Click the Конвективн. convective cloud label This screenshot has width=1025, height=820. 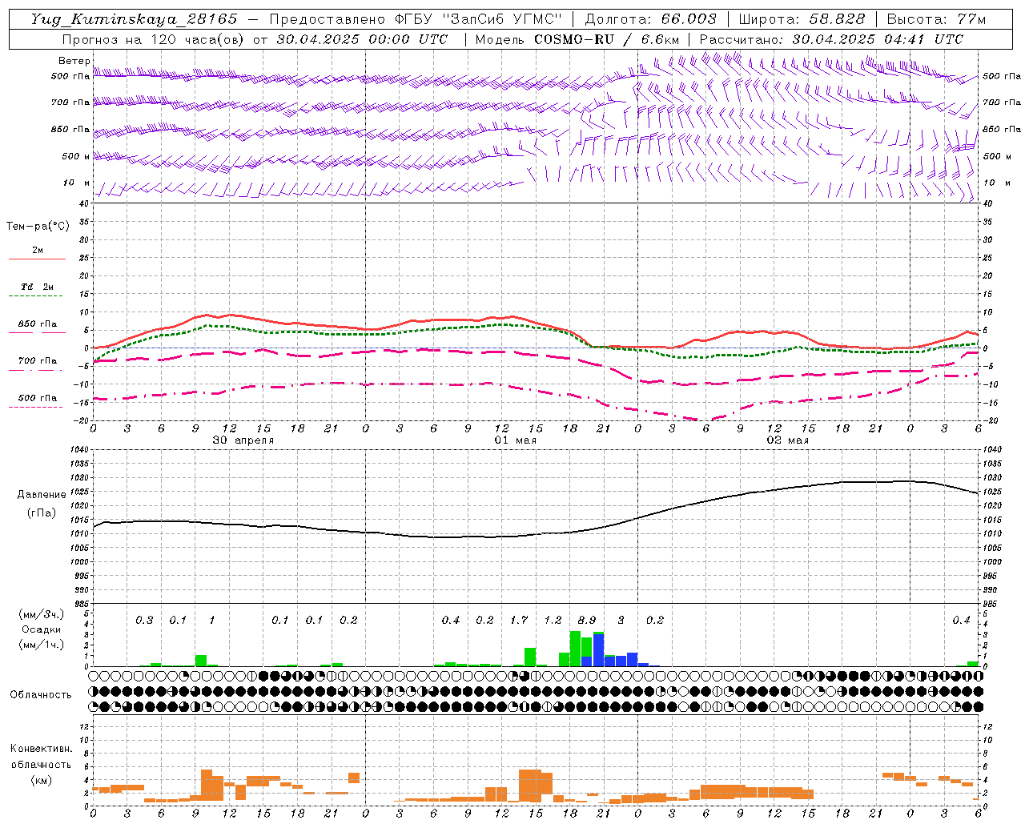point(41,748)
